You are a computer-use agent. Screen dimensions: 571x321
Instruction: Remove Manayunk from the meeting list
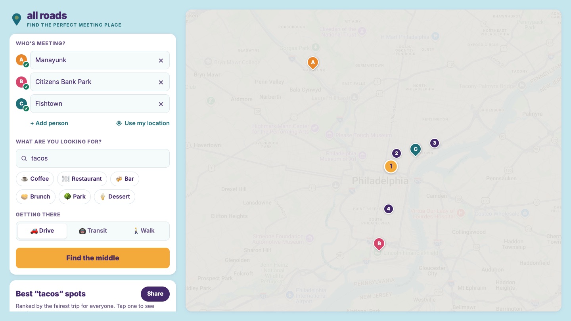(x=161, y=60)
